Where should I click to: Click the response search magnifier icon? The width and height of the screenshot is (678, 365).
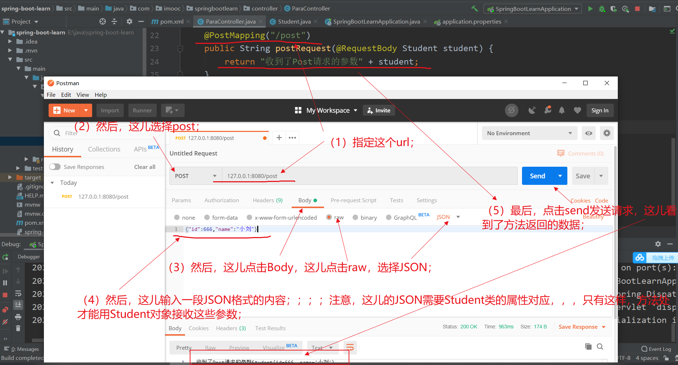click(600, 347)
